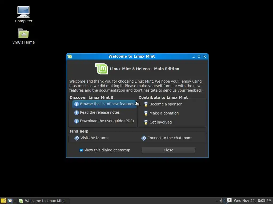Click the Welcome to Linux Mint title bar text
This screenshot has height=204, width=273.
pyautogui.click(x=132, y=56)
